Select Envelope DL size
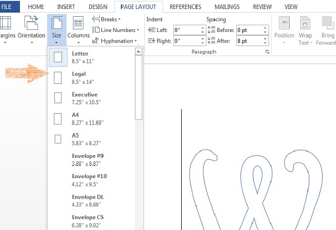336x230 pixels. click(92, 201)
